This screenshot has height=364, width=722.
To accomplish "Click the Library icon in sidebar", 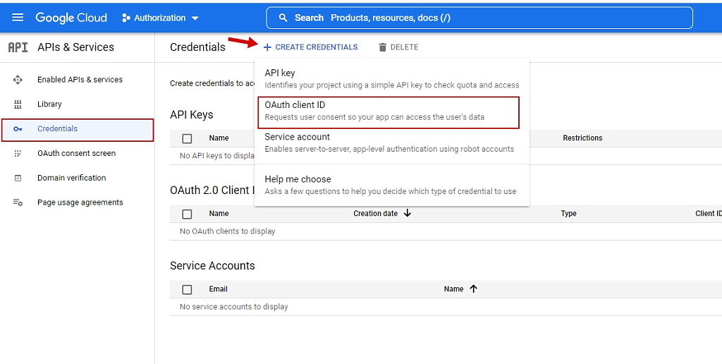I will pos(18,104).
